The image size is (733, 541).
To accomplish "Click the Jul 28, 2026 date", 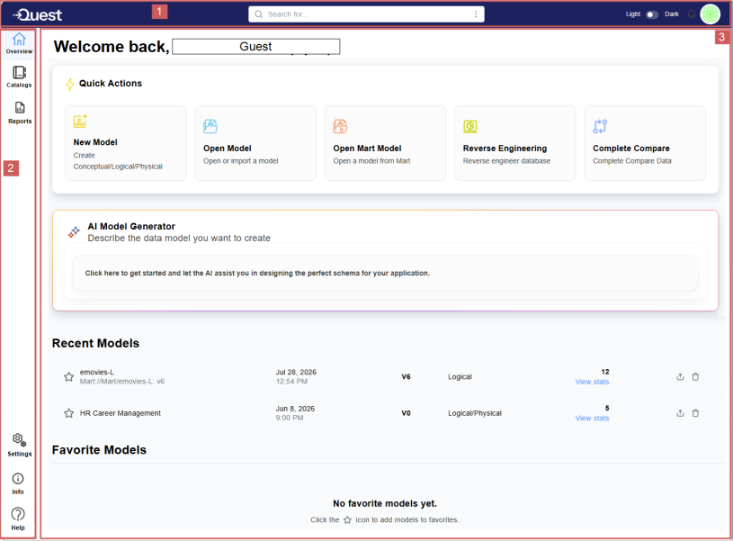I will [x=296, y=372].
